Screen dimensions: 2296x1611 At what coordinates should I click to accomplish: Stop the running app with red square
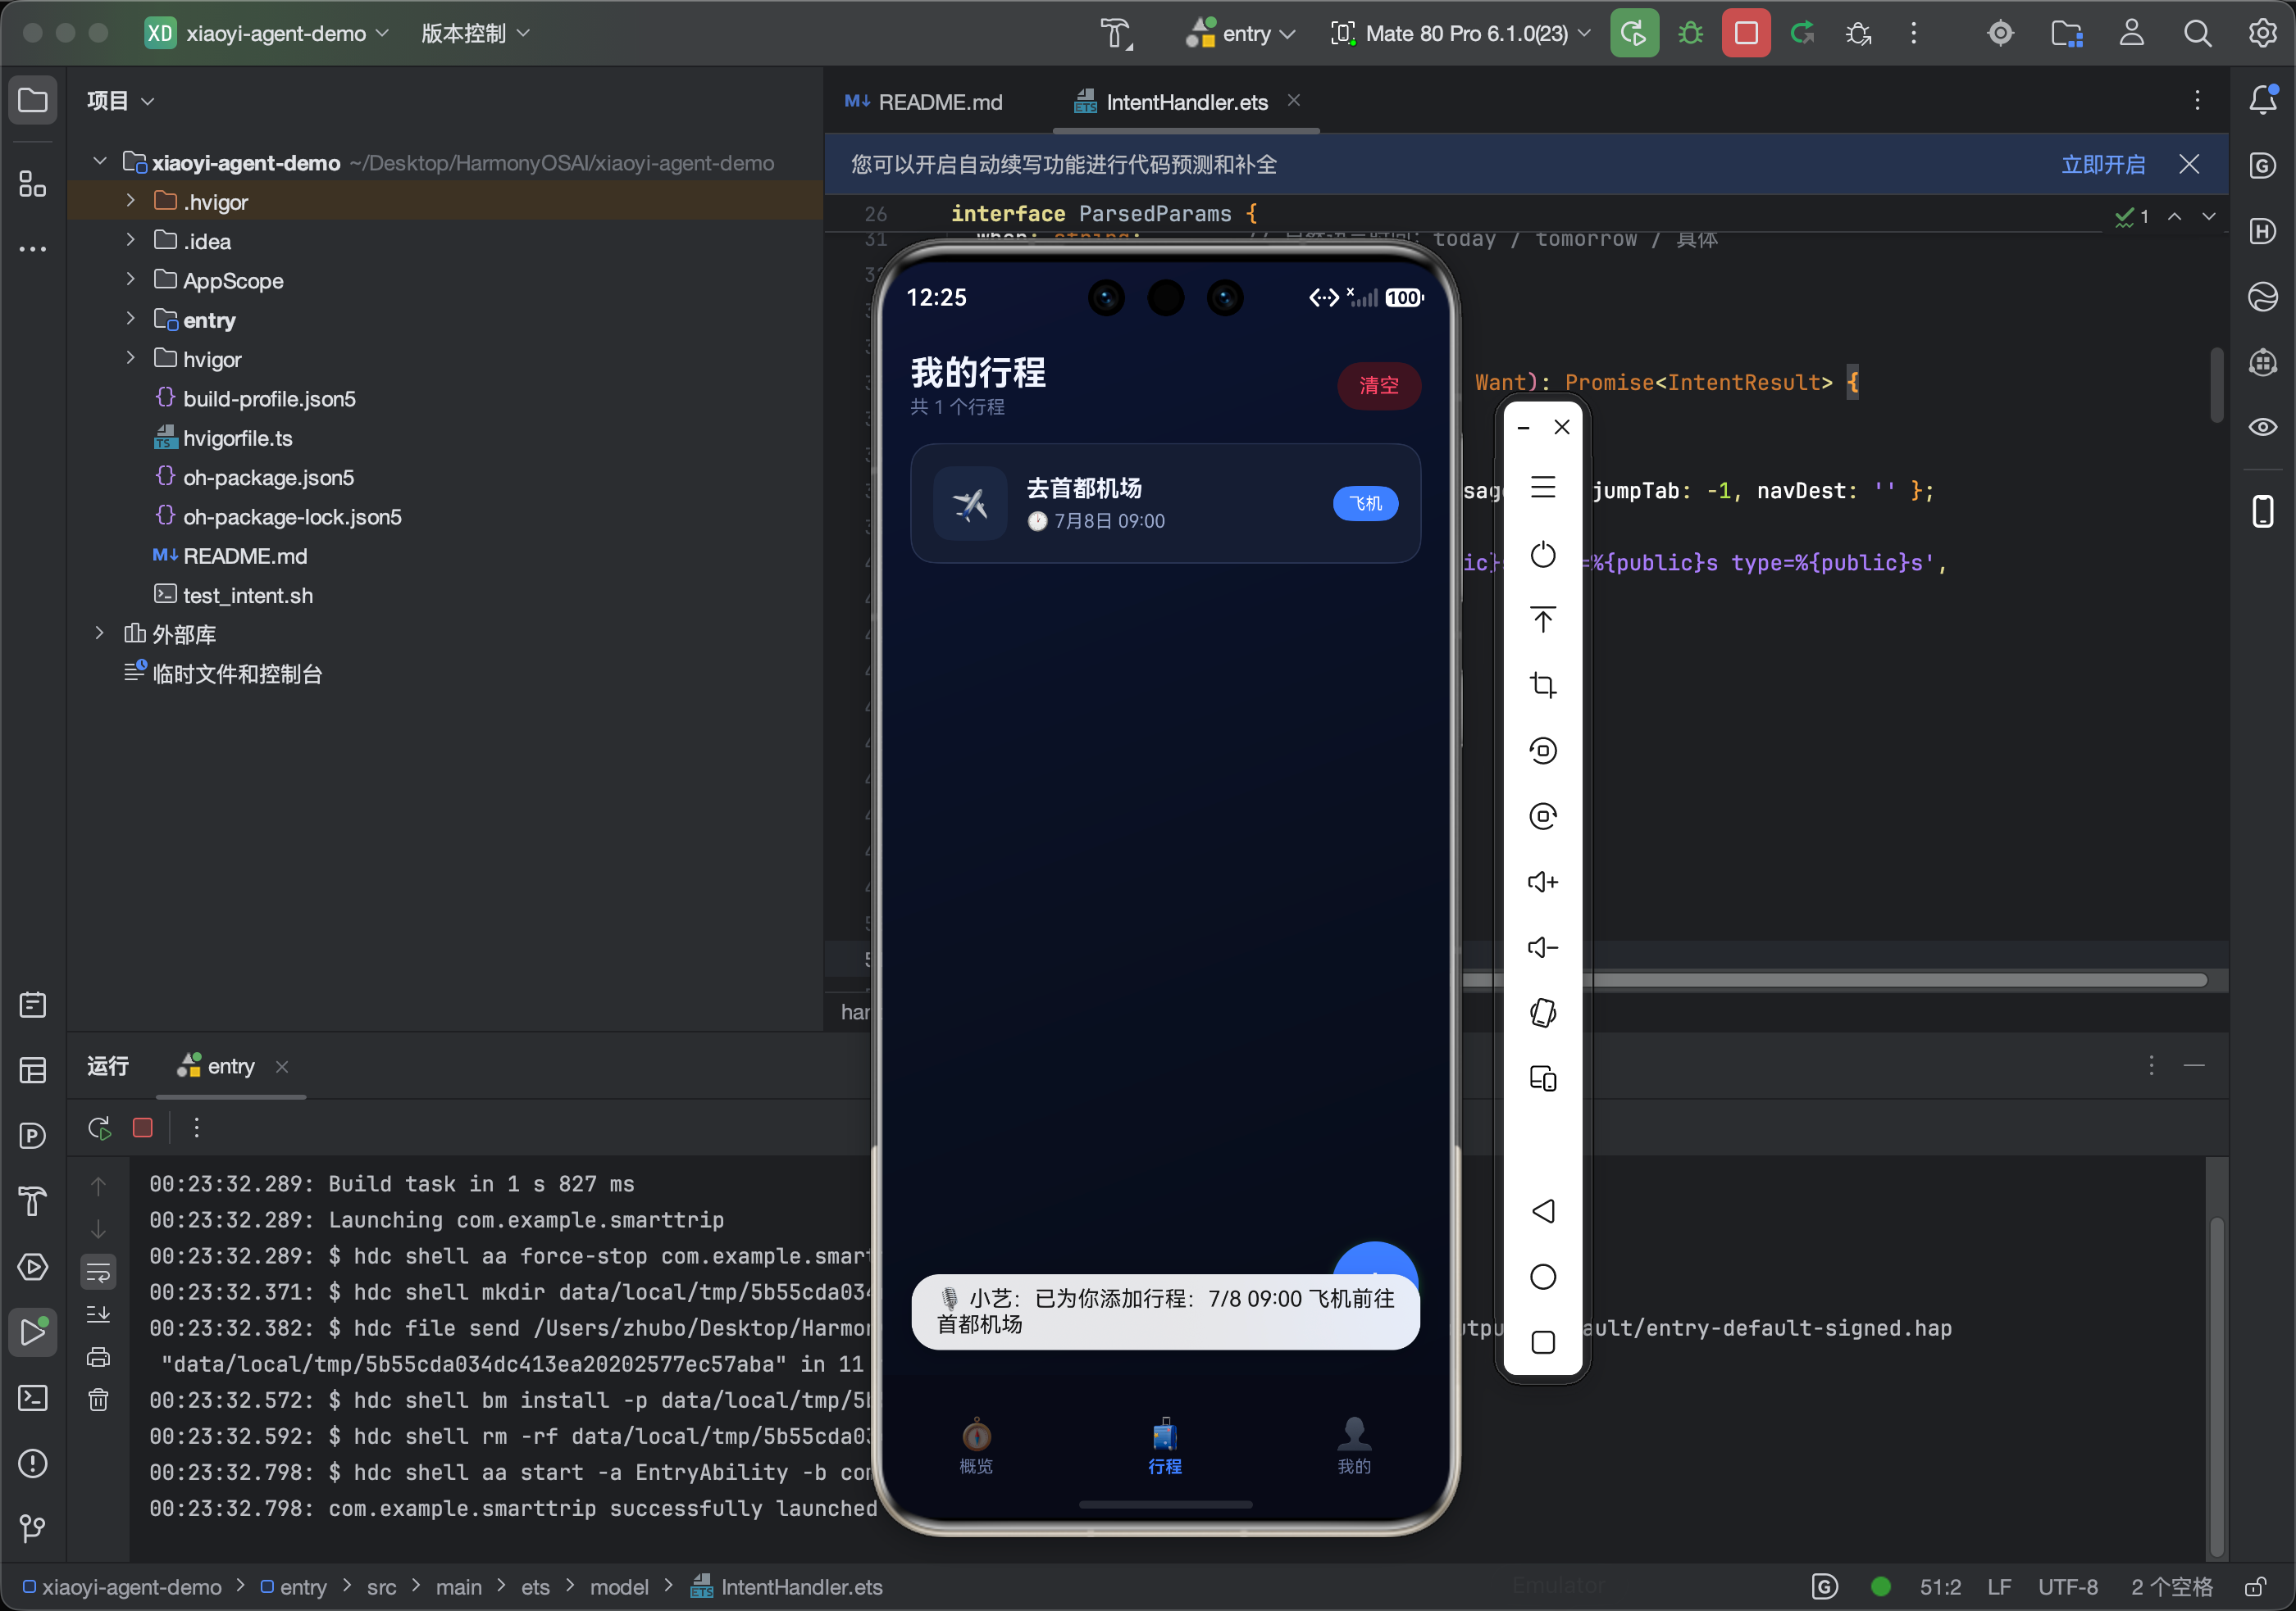coord(1746,33)
